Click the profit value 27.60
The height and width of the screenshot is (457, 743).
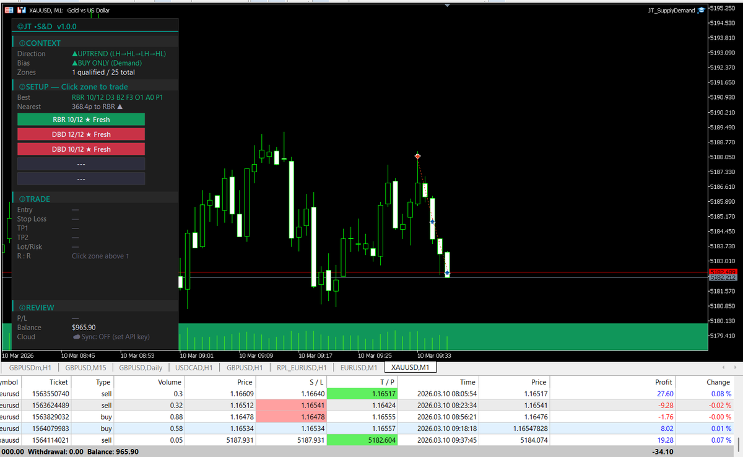click(664, 394)
